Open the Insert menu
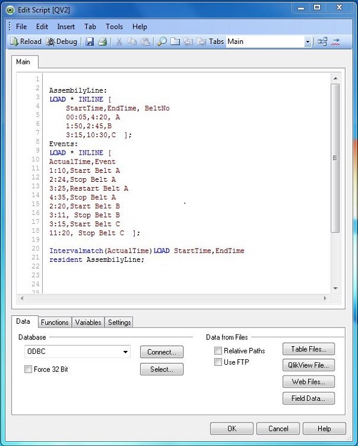Image resolution: width=358 pixels, height=446 pixels. [66, 26]
